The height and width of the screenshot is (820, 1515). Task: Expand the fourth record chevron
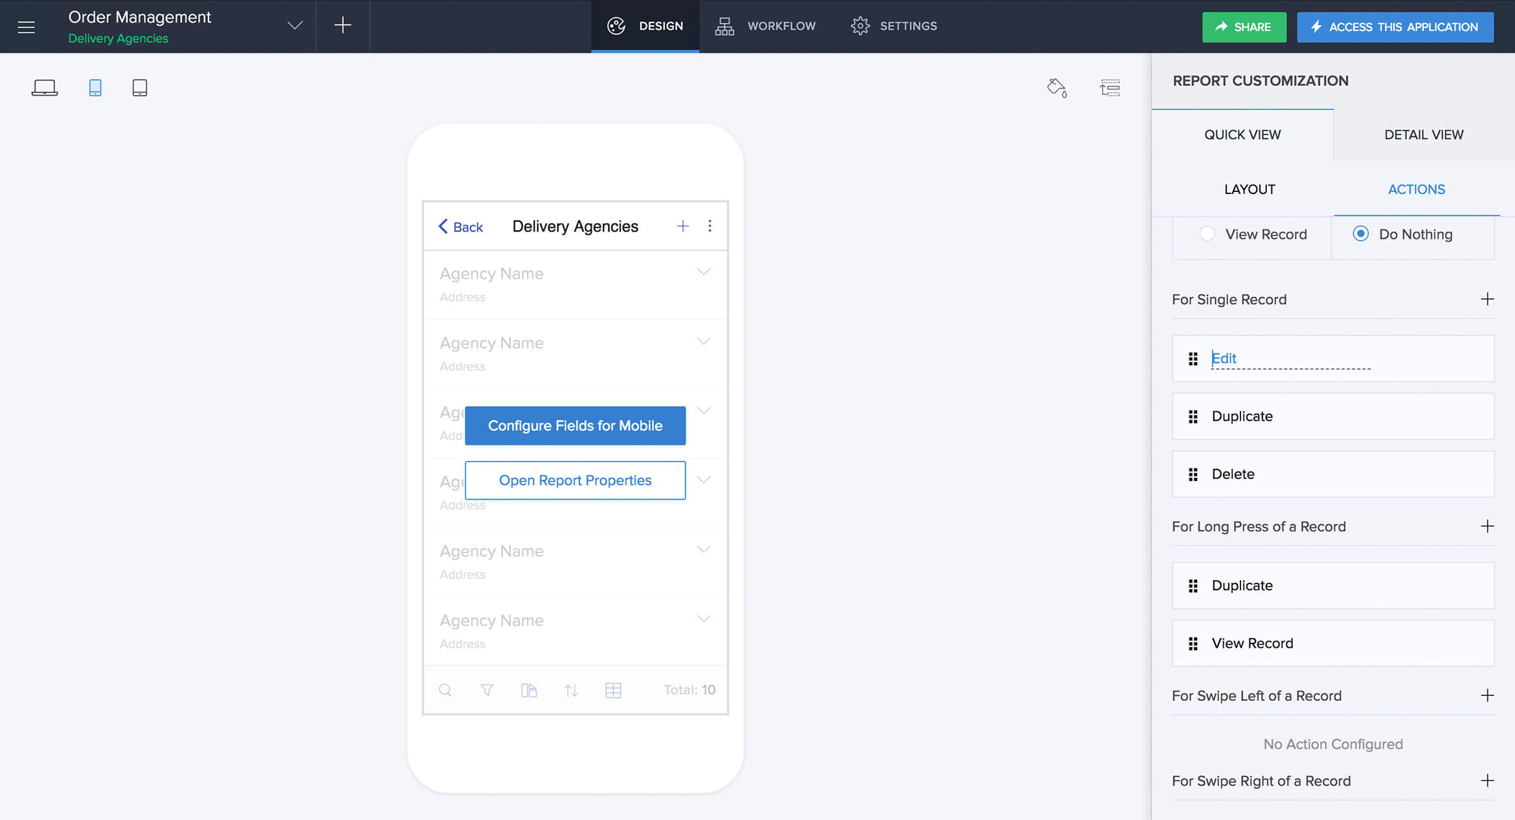(704, 479)
